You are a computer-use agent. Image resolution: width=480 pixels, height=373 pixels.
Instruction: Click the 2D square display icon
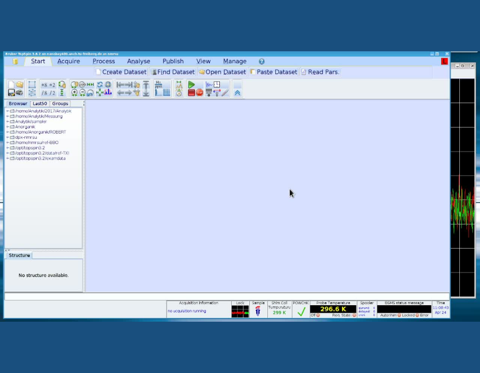32,84
